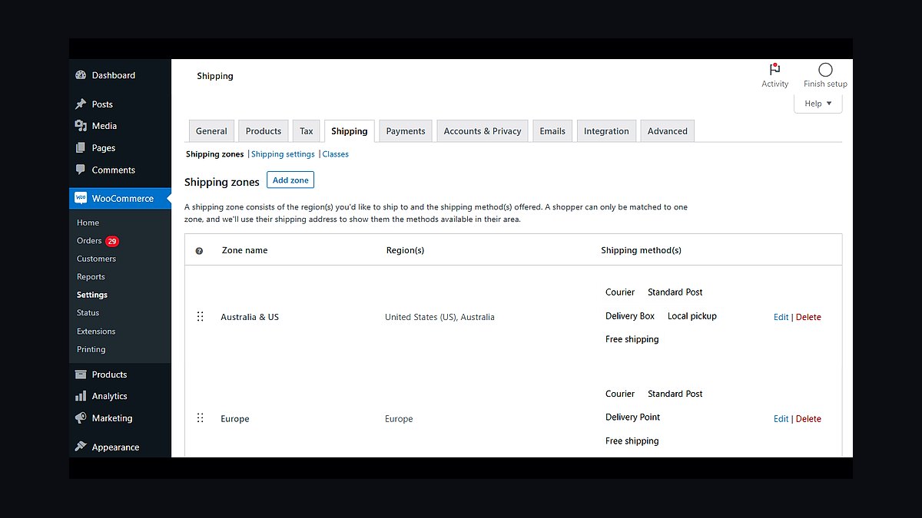The height and width of the screenshot is (518, 922).
Task: Click the Pages icon in sidebar
Action: 81,148
